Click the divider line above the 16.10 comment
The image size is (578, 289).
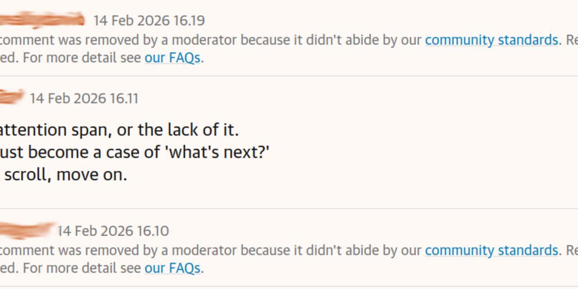(289, 208)
